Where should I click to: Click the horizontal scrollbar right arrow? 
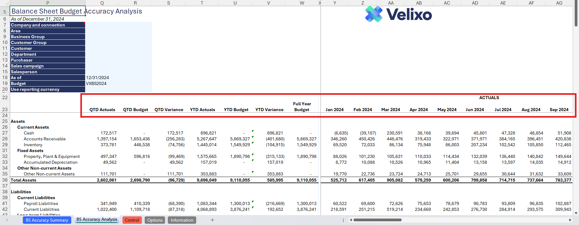(570, 220)
